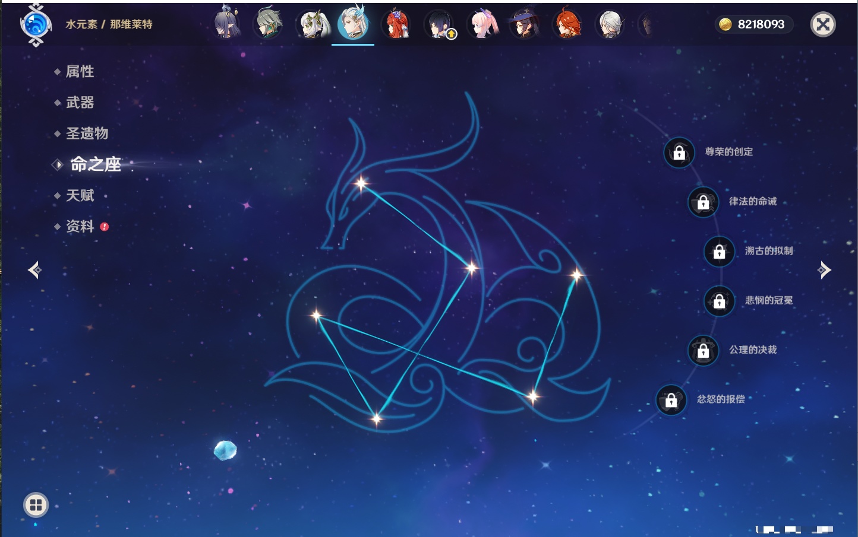Open locked constellation 律法的命诫
858x537 pixels.
pos(703,202)
